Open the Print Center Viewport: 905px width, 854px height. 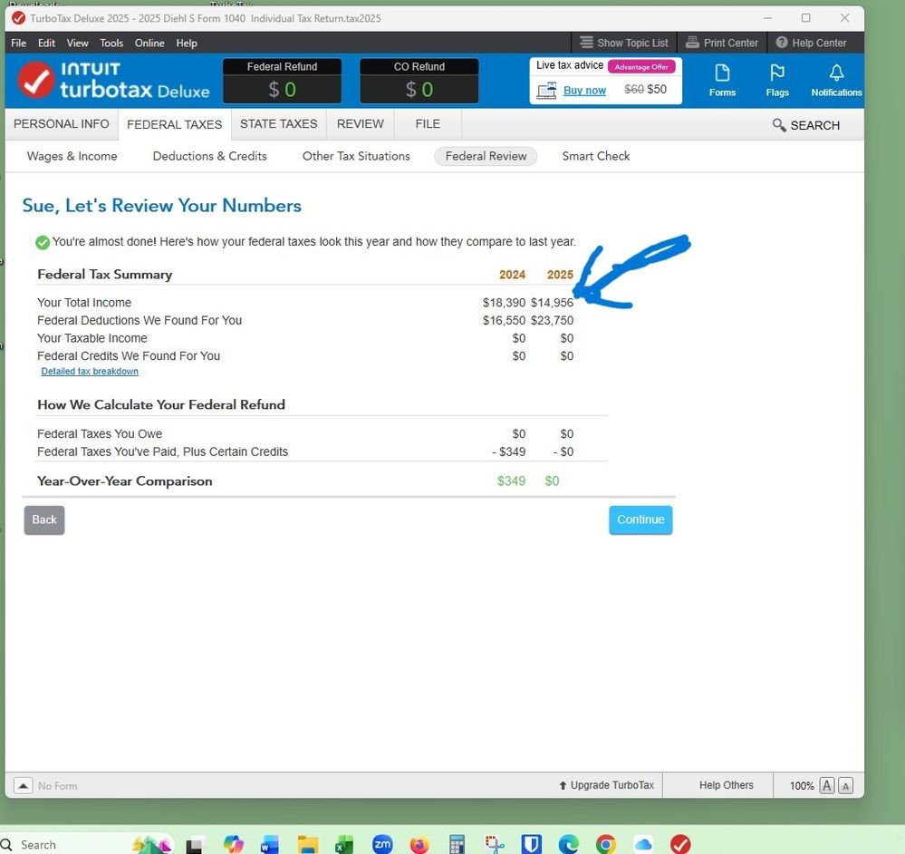pos(721,43)
